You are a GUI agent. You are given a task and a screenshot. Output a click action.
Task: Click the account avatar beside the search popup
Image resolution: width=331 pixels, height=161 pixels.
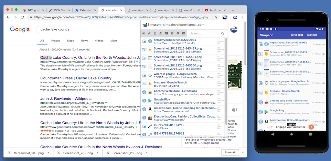point(234,30)
